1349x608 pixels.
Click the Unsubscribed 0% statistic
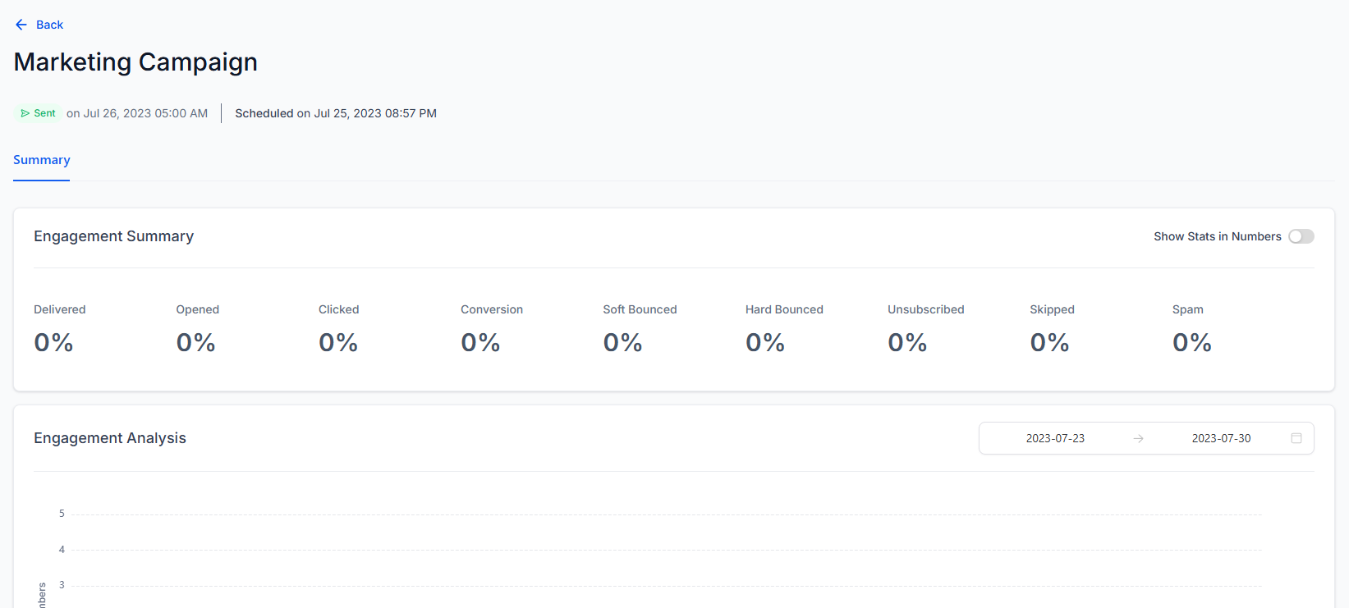click(x=907, y=342)
